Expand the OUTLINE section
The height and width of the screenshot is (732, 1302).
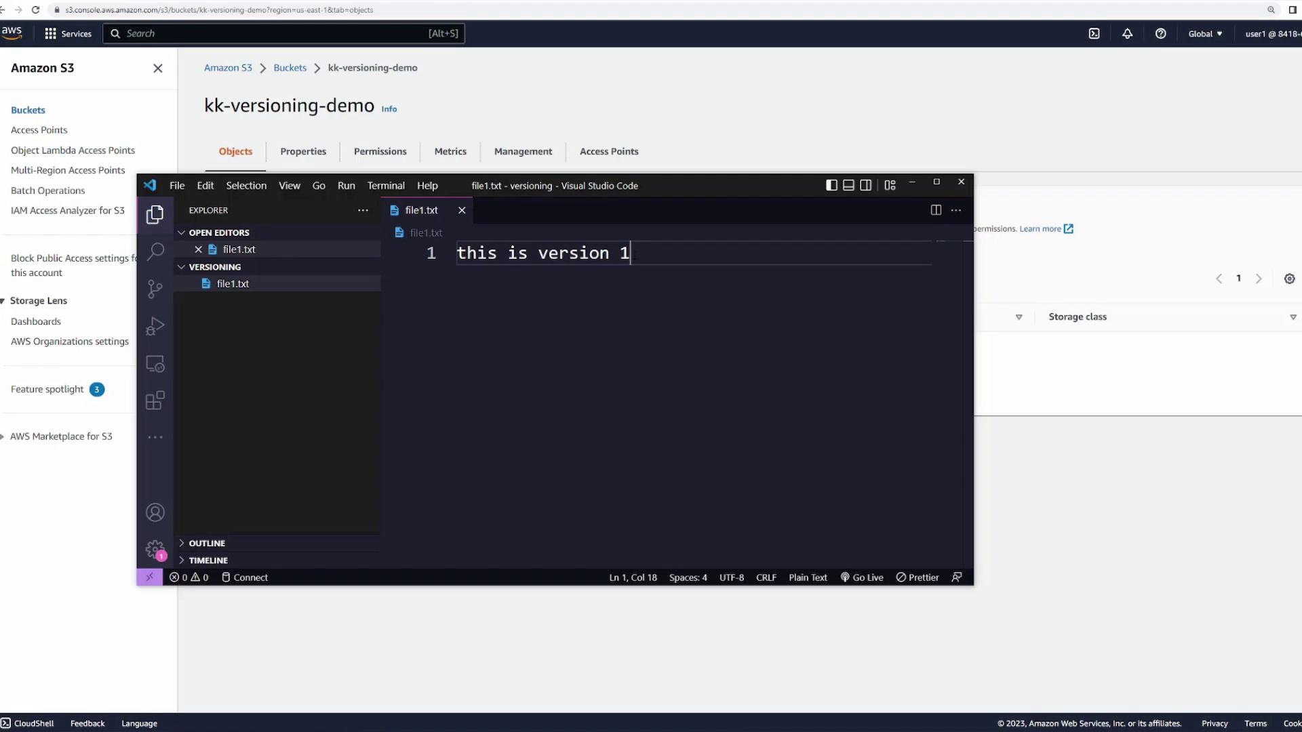point(207,543)
